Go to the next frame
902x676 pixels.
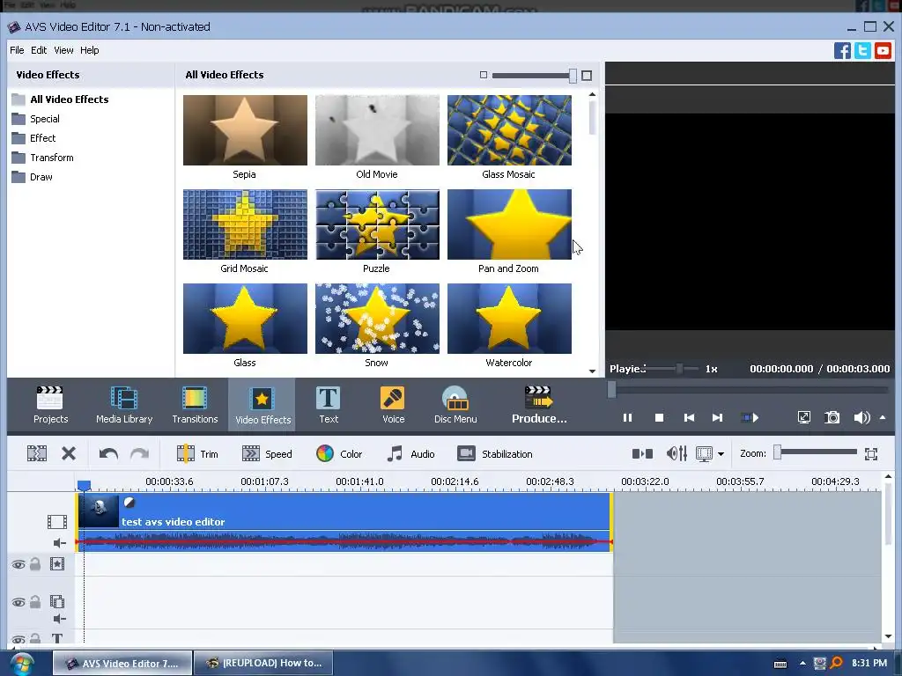click(717, 417)
